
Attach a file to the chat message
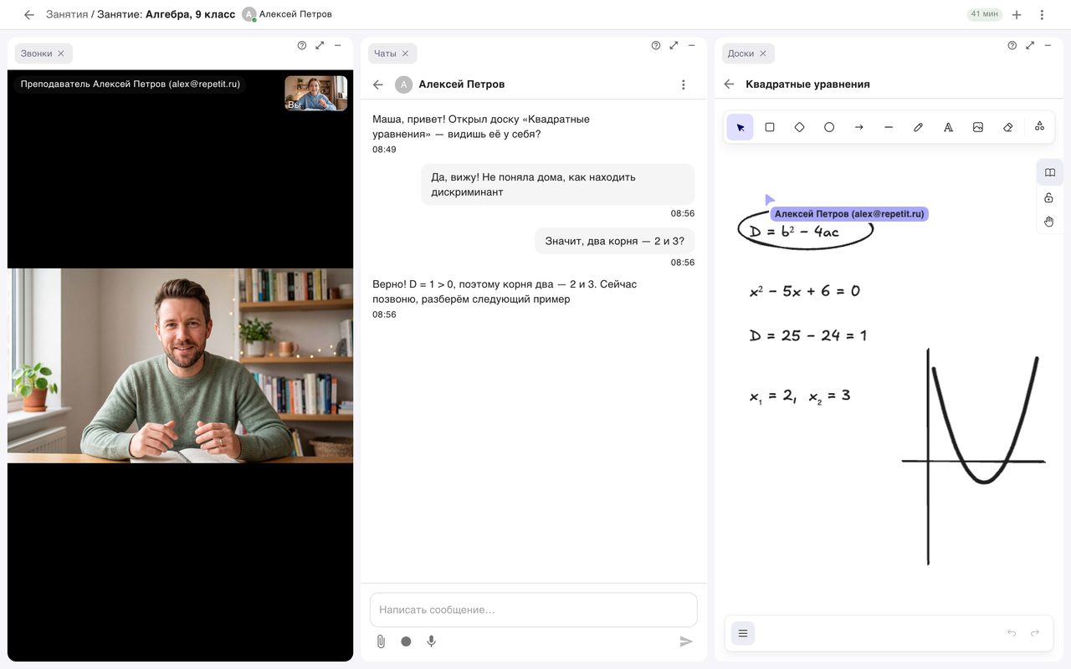coord(381,641)
